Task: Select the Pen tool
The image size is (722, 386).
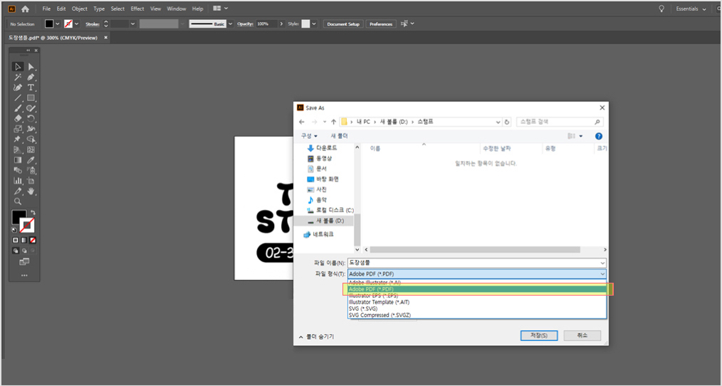Action: click(x=31, y=77)
